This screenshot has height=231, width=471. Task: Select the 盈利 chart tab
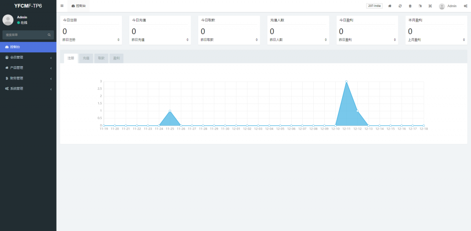pyautogui.click(x=116, y=58)
